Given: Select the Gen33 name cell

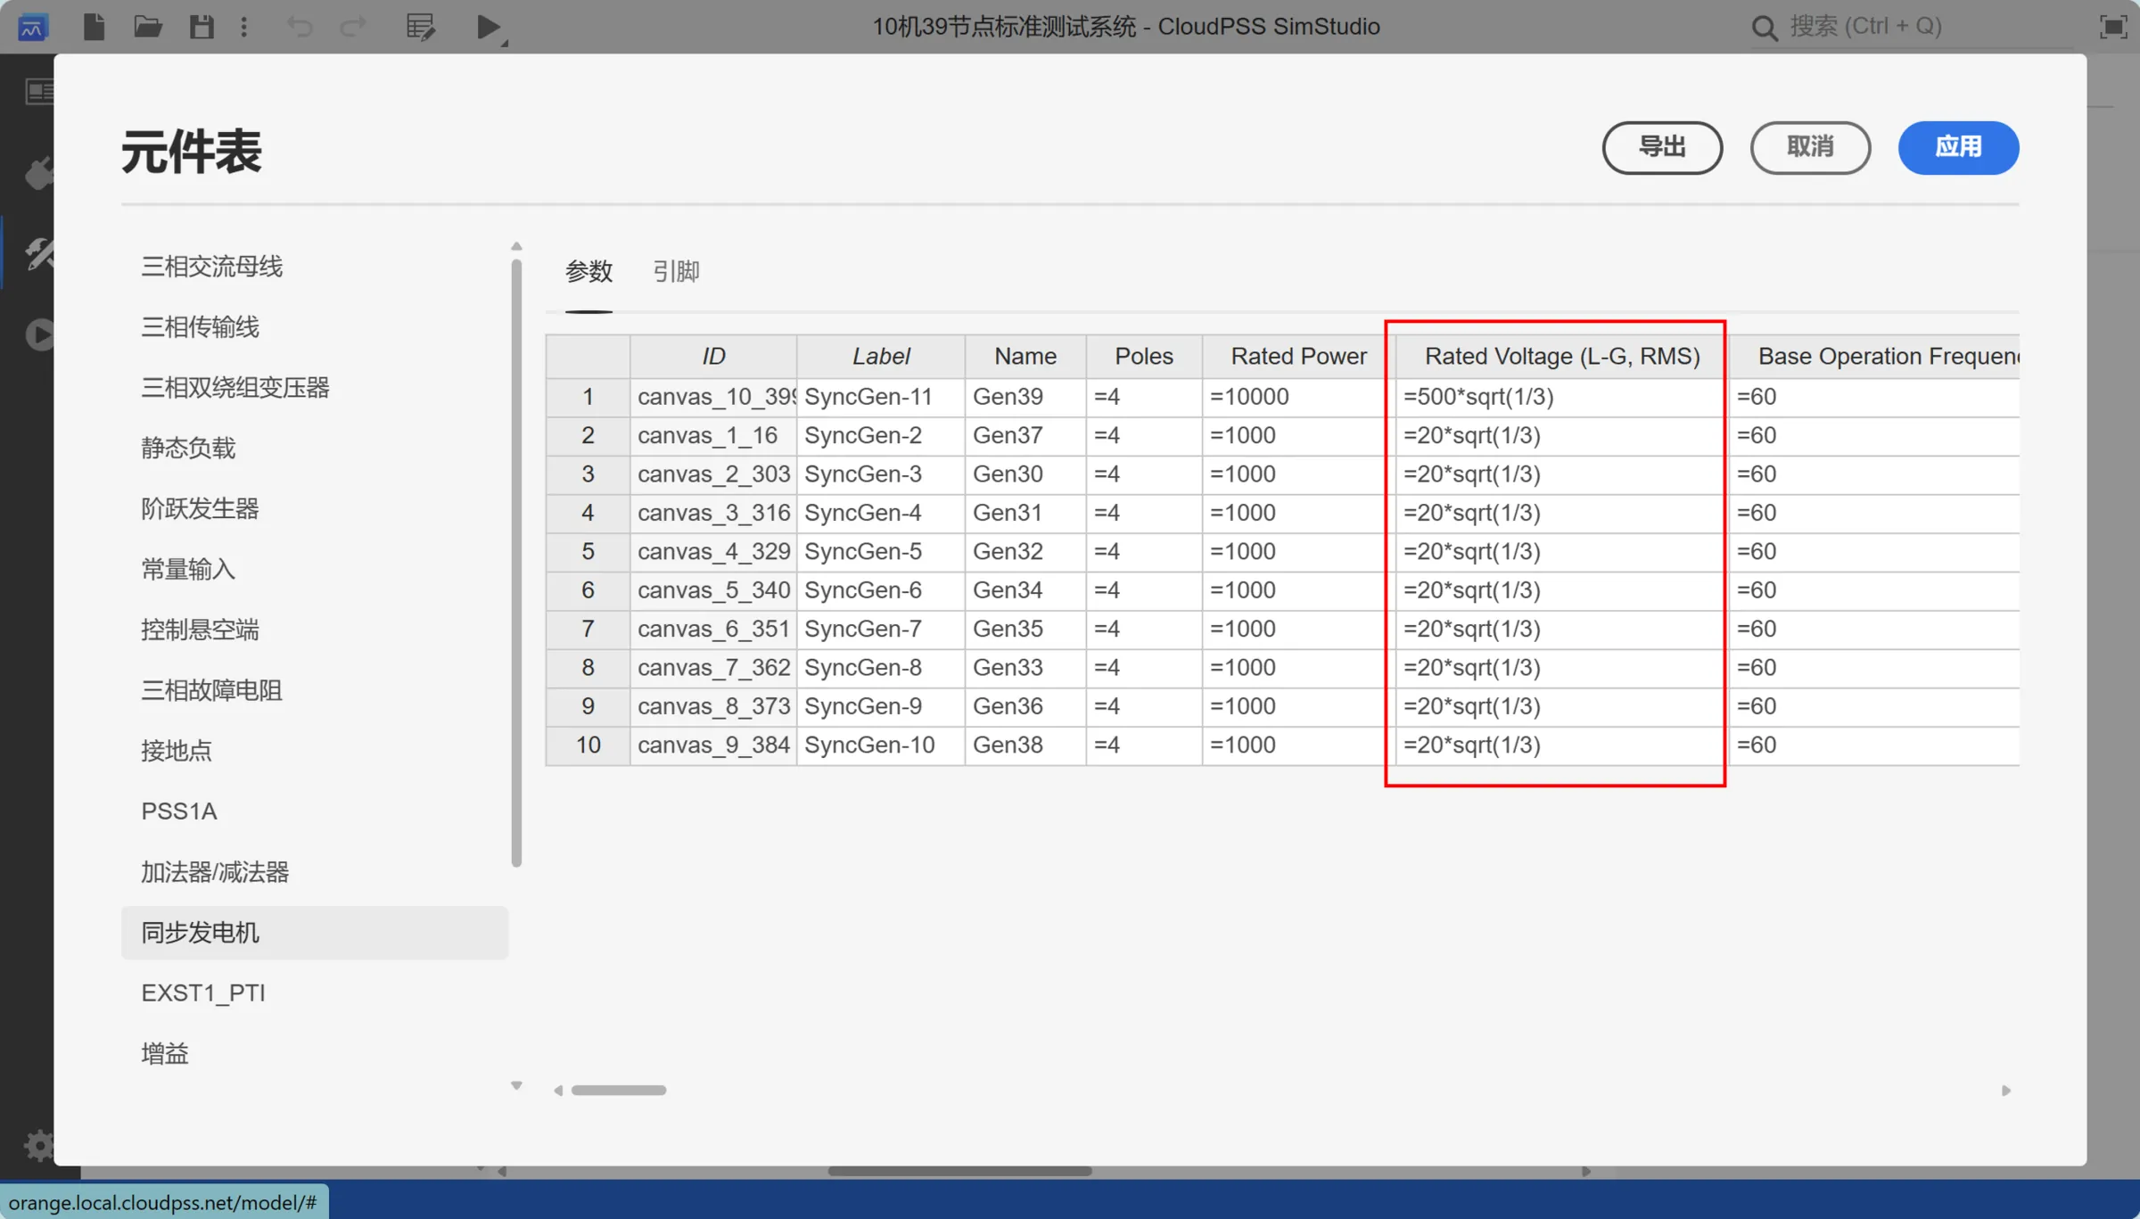Looking at the screenshot, I should point(1025,668).
